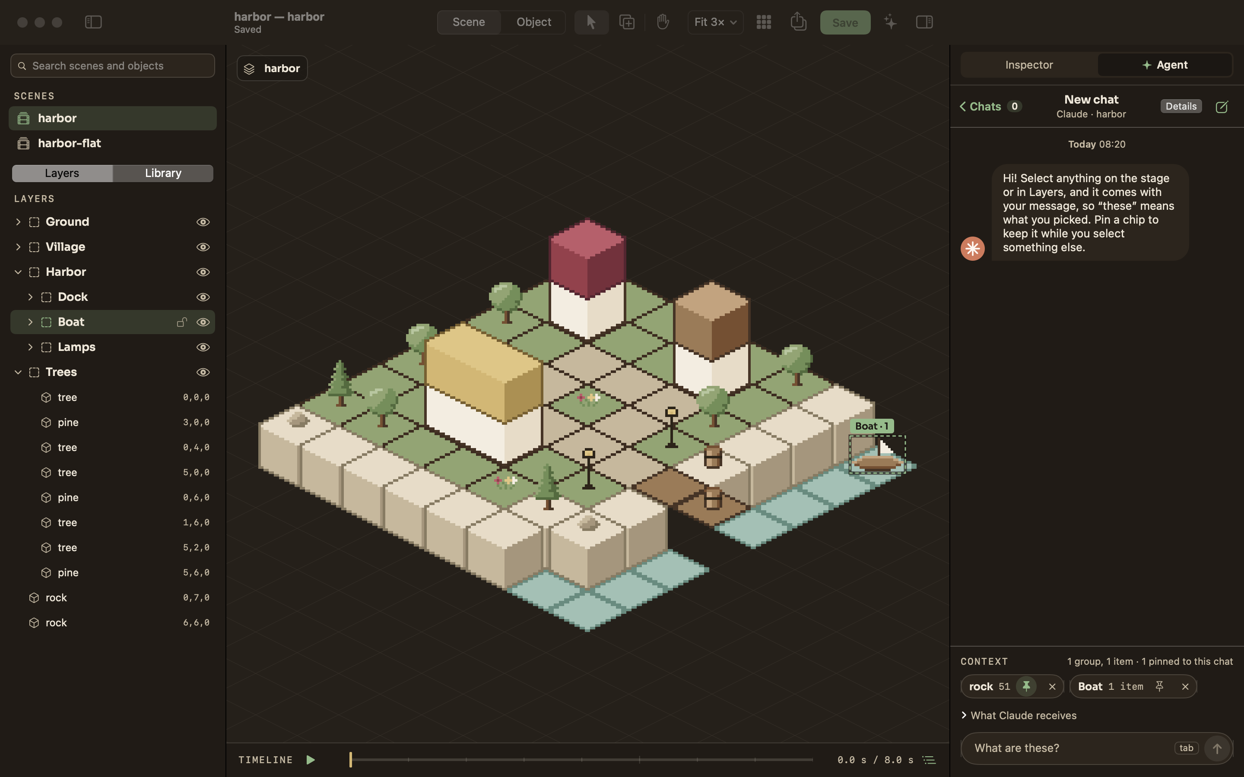Collapse the Harbor layer group
The width and height of the screenshot is (1244, 777).
tap(18, 272)
